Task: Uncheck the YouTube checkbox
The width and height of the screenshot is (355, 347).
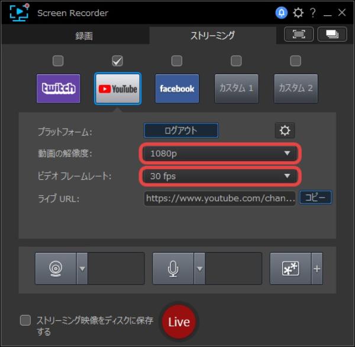Action: pyautogui.click(x=118, y=61)
